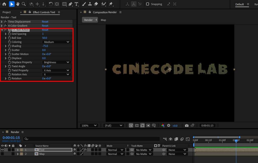Open the (Full) resolution dropdown
The image size is (258, 163).
click(113, 126)
